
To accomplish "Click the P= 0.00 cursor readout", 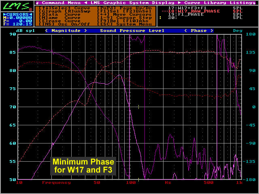I will [x=17, y=21].
